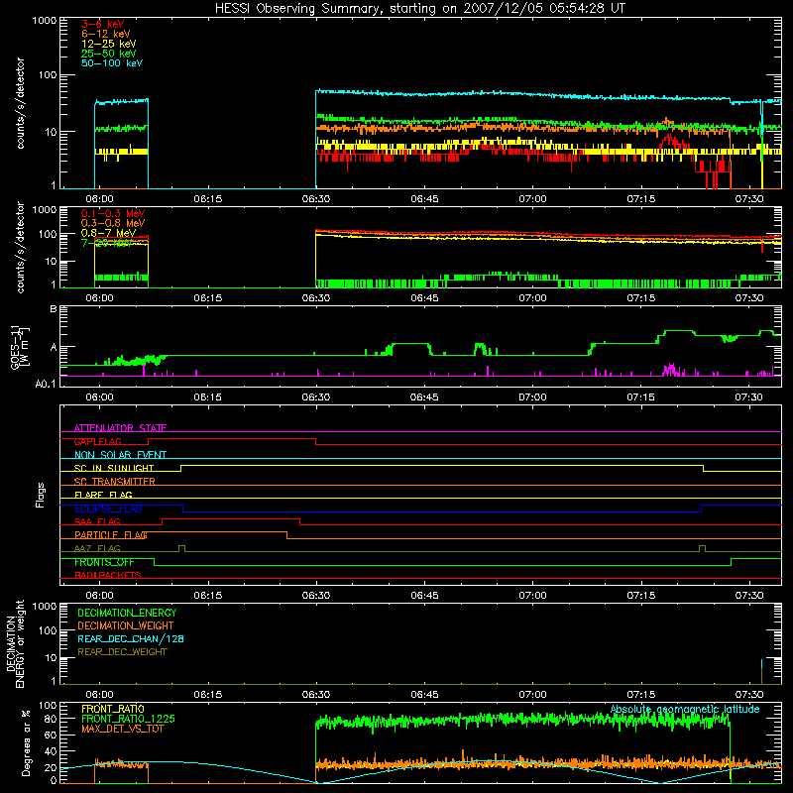Click the GOES-11 W m-2 axis label

click(x=19, y=346)
